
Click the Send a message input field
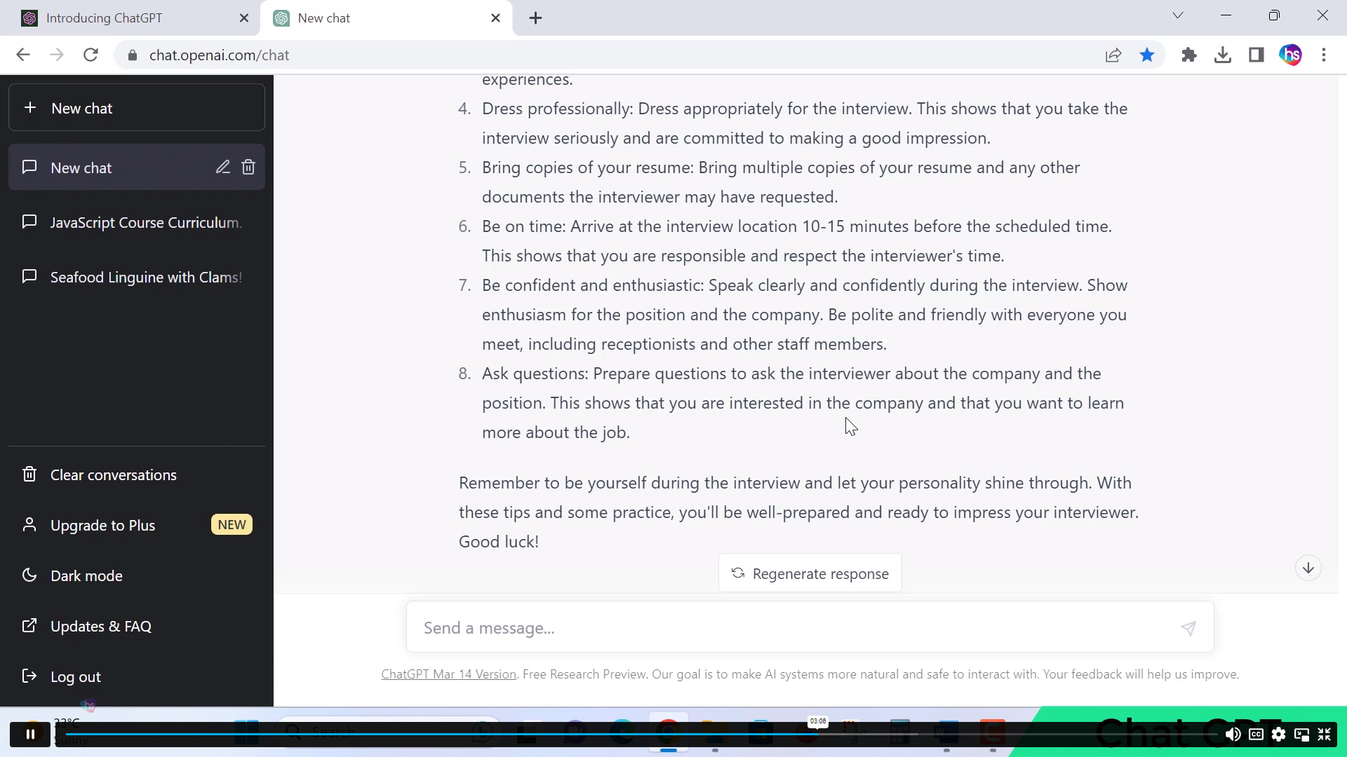793,628
